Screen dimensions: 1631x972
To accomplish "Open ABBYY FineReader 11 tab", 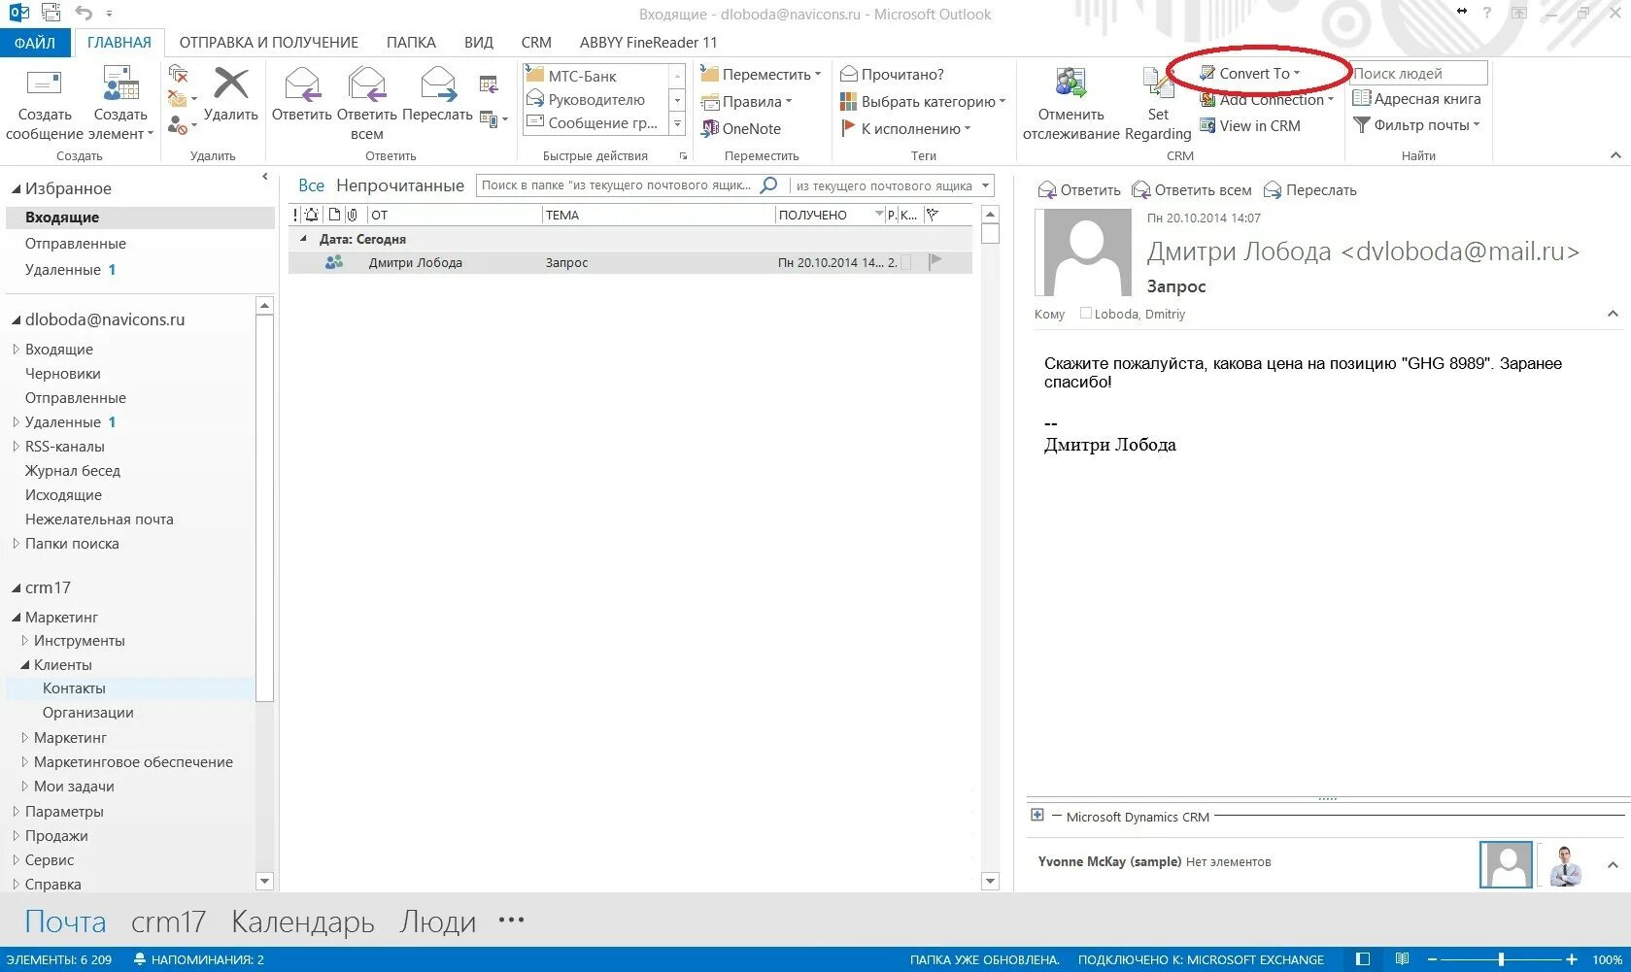I will coord(649,43).
